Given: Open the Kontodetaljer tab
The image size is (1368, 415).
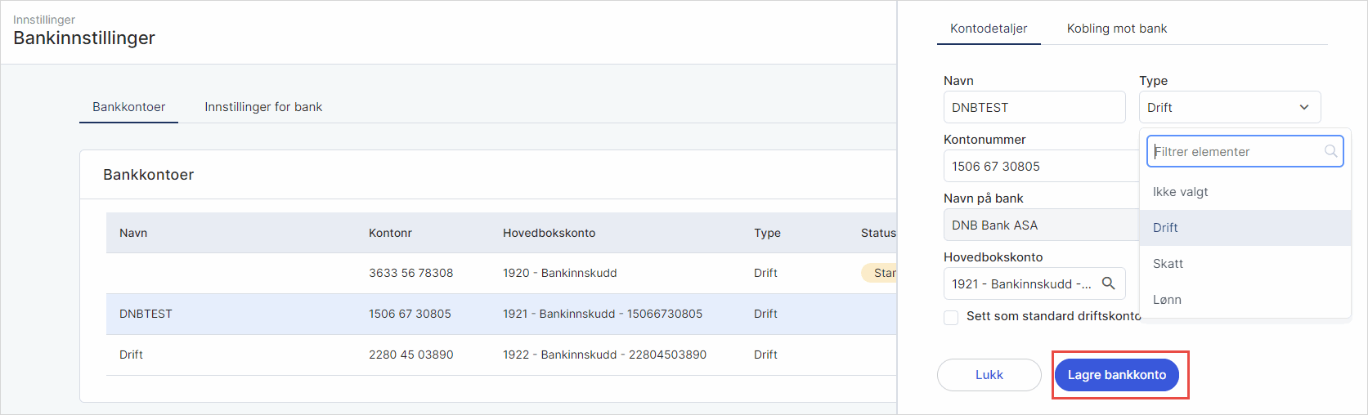Looking at the screenshot, I should coord(988,29).
